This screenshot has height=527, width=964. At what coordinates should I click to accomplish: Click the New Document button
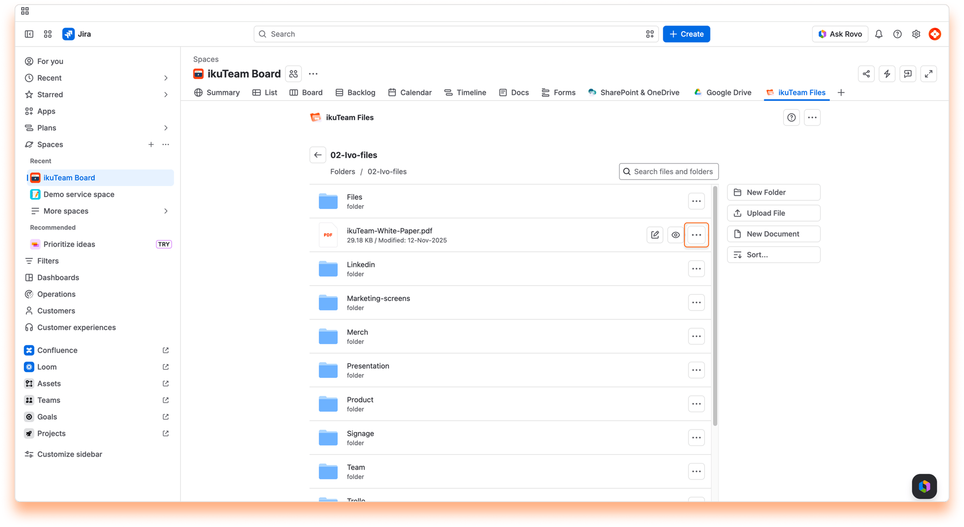(773, 234)
